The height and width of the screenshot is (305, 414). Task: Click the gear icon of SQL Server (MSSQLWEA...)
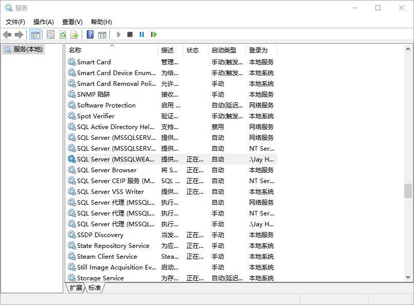[x=71, y=159]
